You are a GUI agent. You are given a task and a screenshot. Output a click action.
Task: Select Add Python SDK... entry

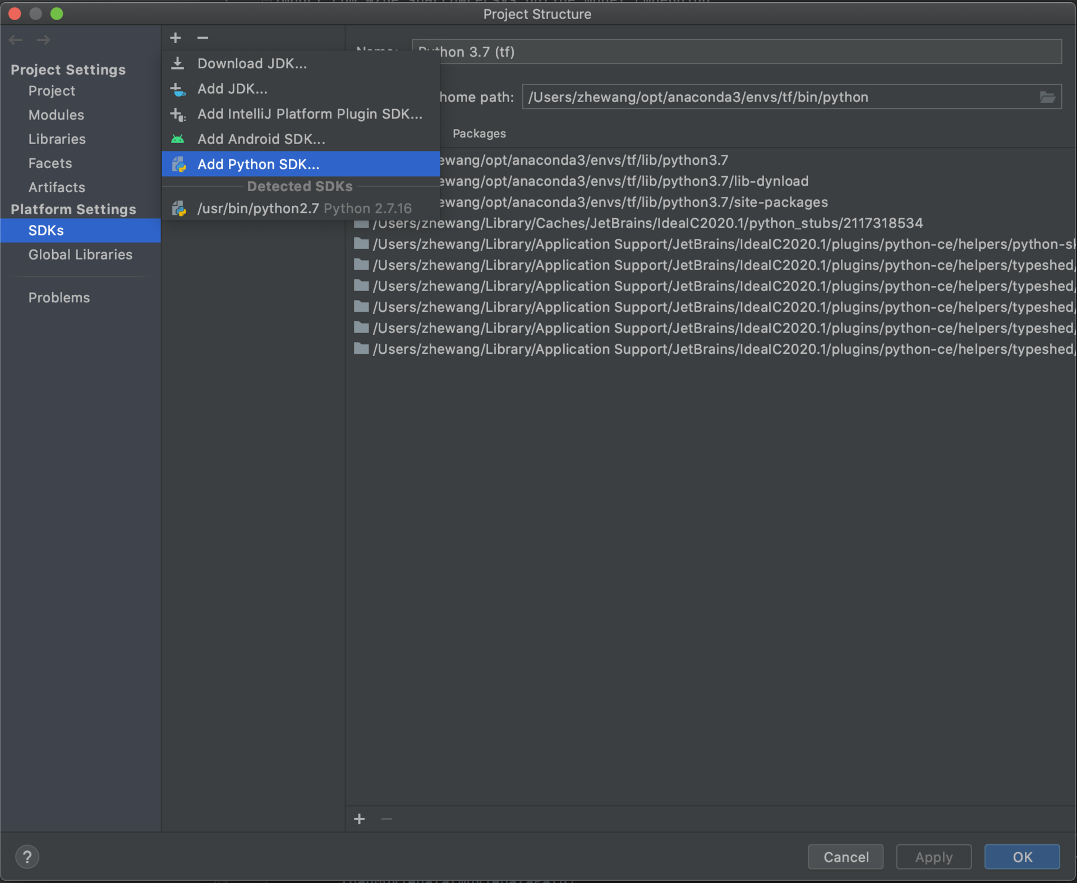[x=258, y=164]
